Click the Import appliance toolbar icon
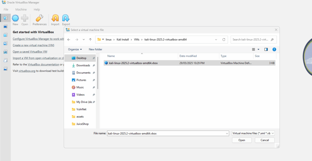Image resolution: width=312 pixels, height=161 pixels. [55, 18]
